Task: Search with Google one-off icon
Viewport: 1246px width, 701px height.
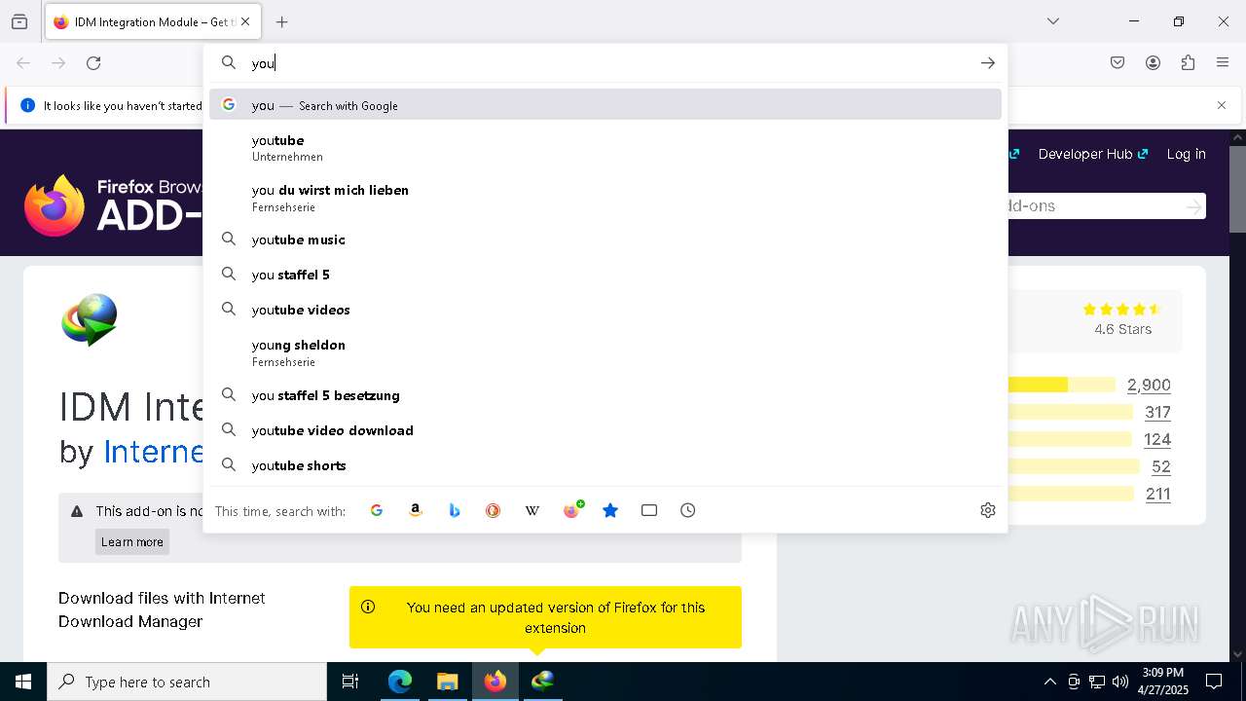Action: pyautogui.click(x=377, y=510)
